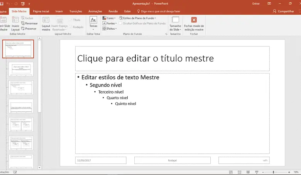Open the Transições tab

76,11
